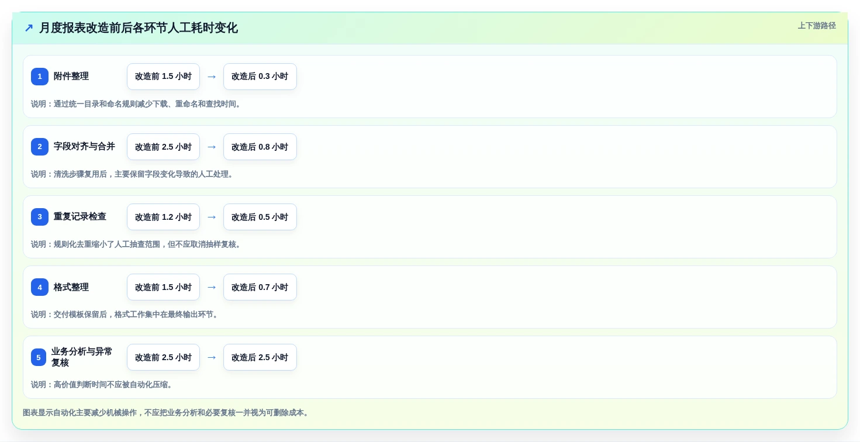The image size is (860, 442).
Task: Select the 重复记录检查 step label
Action: point(80,217)
